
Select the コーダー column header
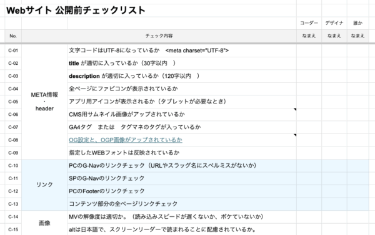(309, 23)
